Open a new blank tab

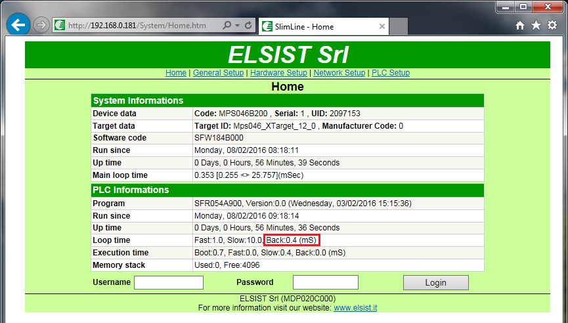399,26
